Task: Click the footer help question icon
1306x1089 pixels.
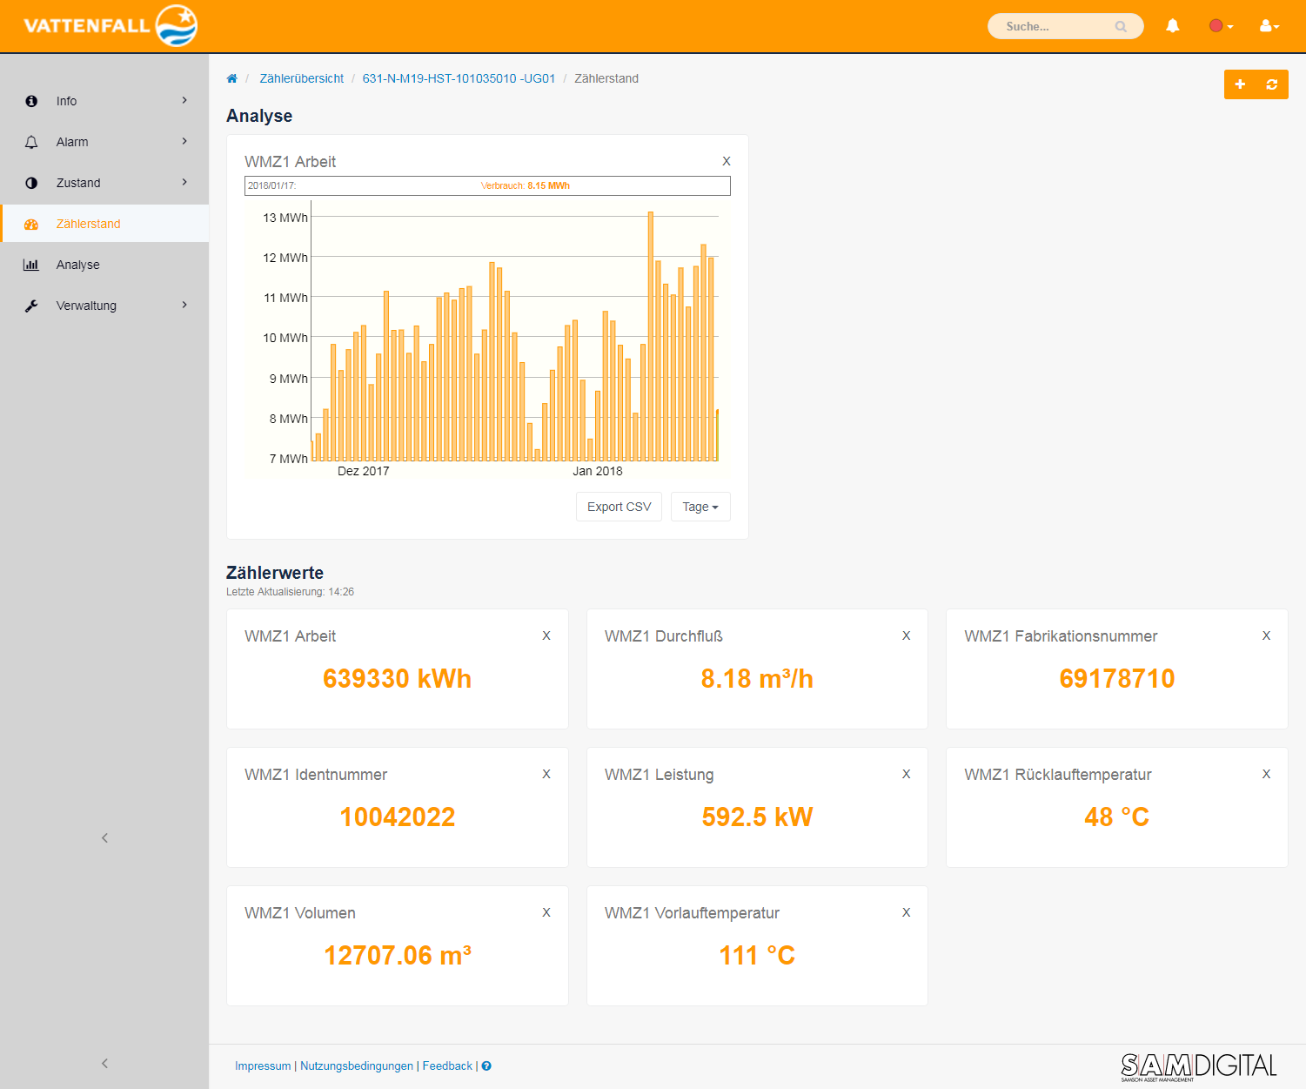Action: (x=486, y=1065)
